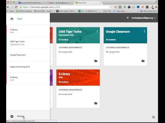Image resolution: width=165 pixels, height=123 pixels.
Task: Click 'UPCOMING ASSIGNMENTS' in 6 Library card
Action: click(x=70, y=90)
